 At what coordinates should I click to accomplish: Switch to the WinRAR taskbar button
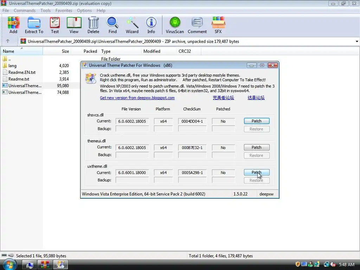[x=45, y=265]
